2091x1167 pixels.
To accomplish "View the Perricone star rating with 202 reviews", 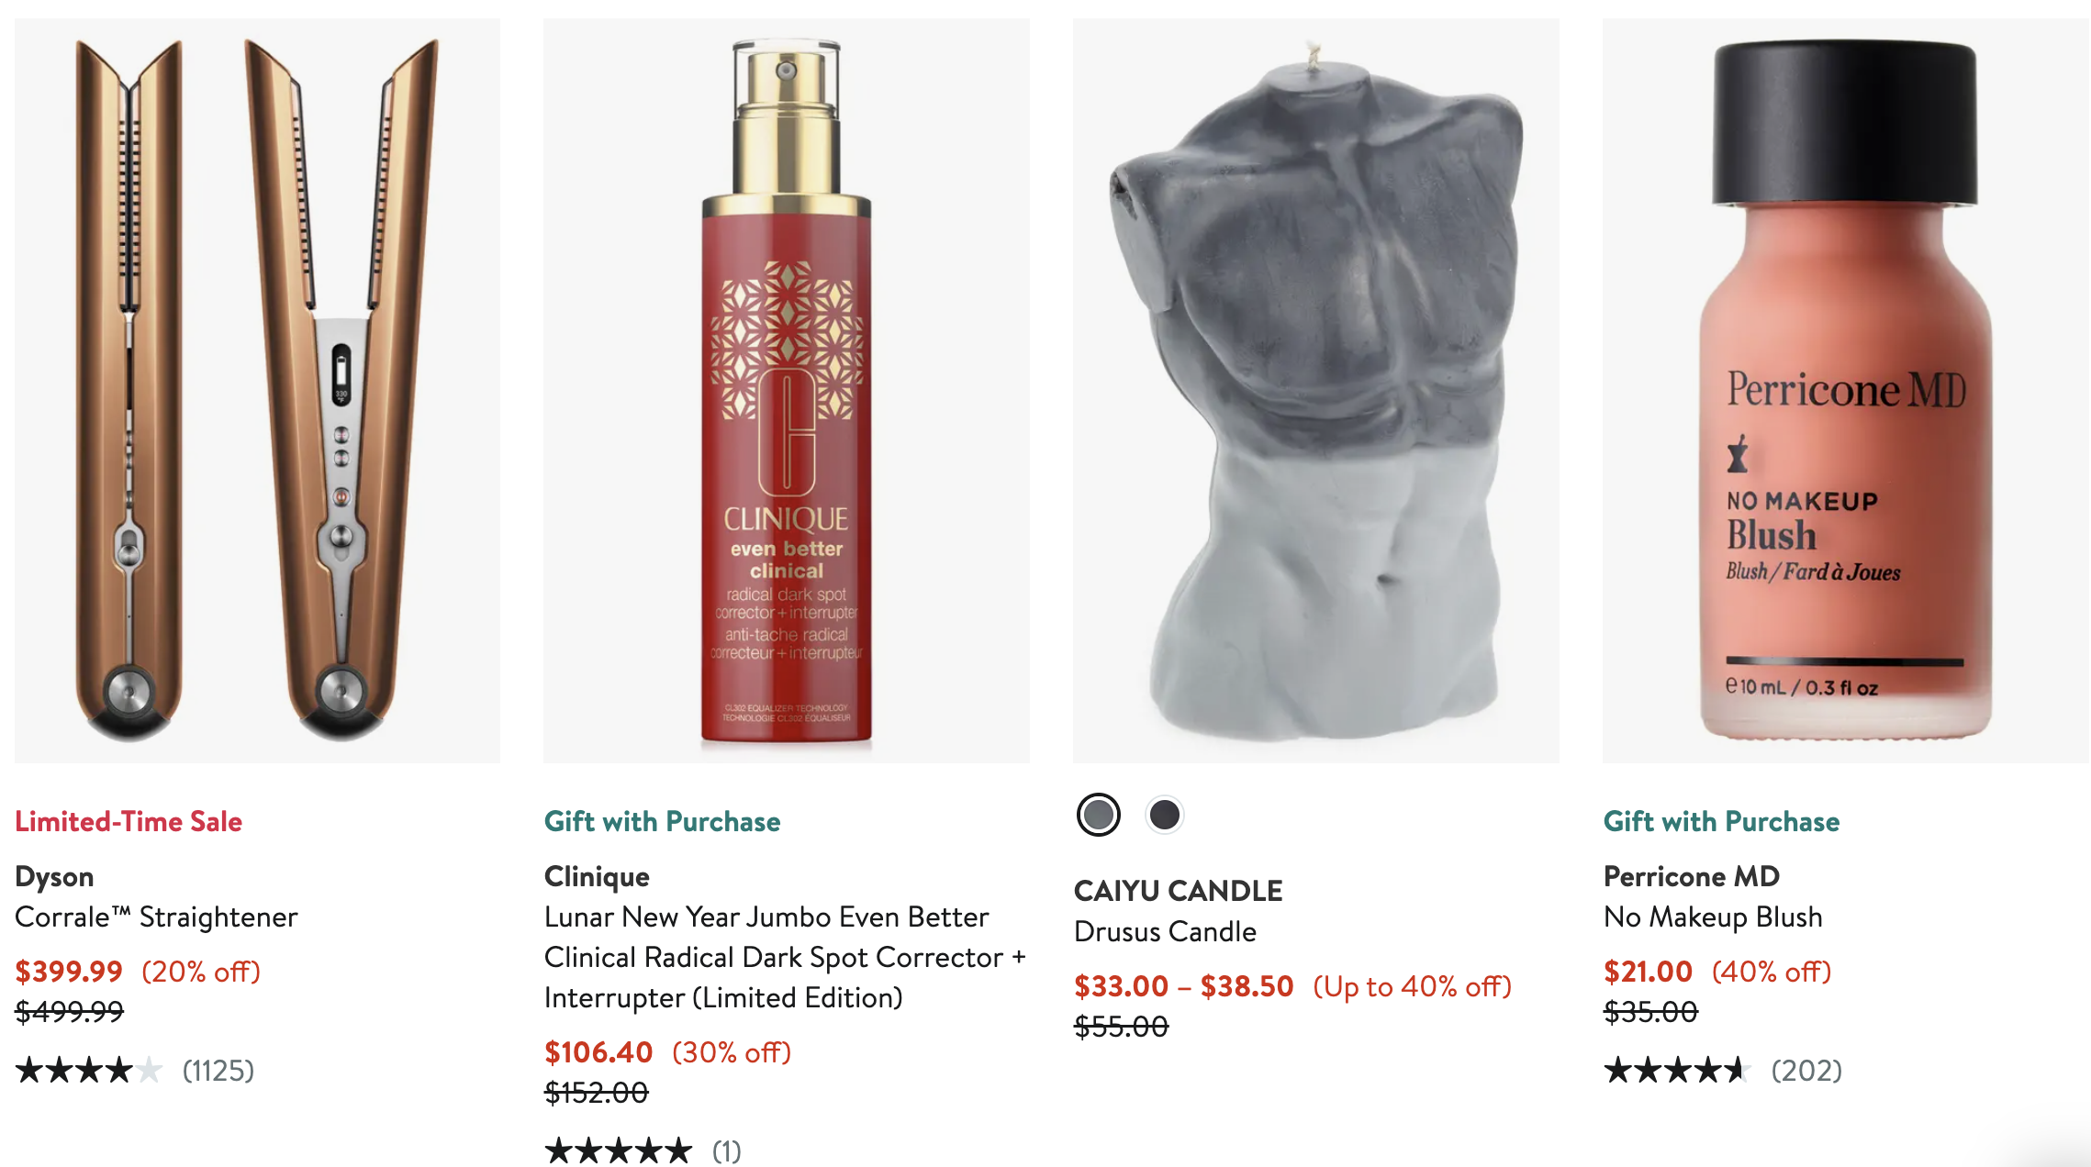I will [x=1723, y=1070].
